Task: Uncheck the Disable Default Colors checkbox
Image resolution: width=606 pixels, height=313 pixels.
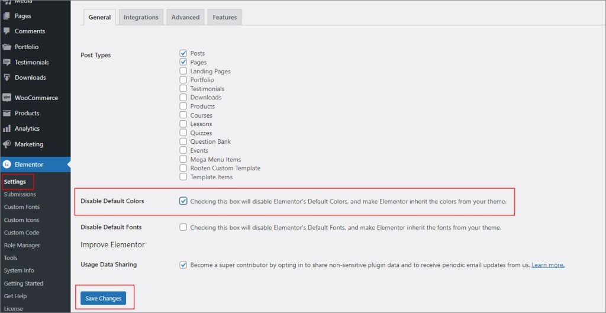Action: pos(183,201)
